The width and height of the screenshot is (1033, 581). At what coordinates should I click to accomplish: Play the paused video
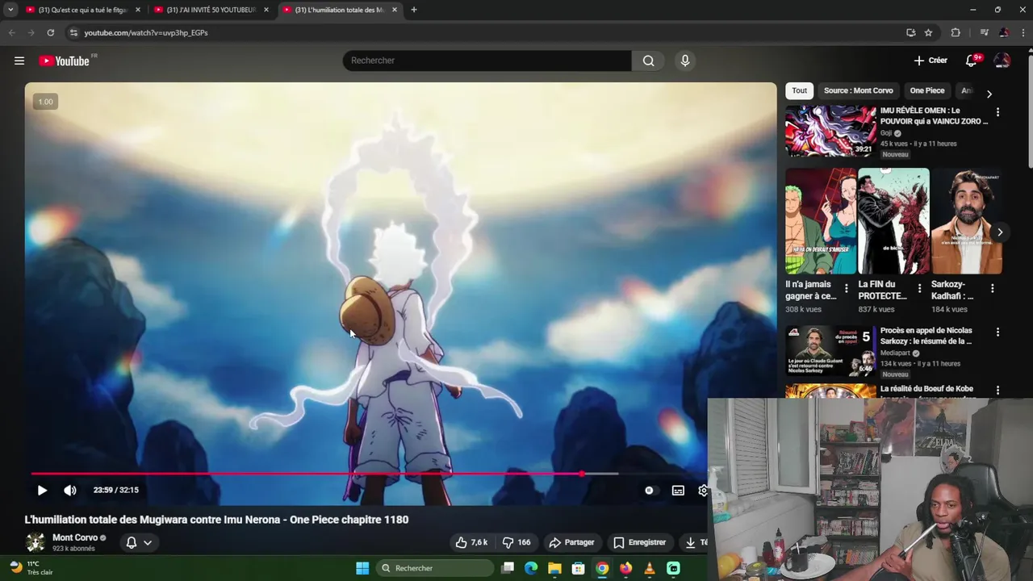point(42,490)
